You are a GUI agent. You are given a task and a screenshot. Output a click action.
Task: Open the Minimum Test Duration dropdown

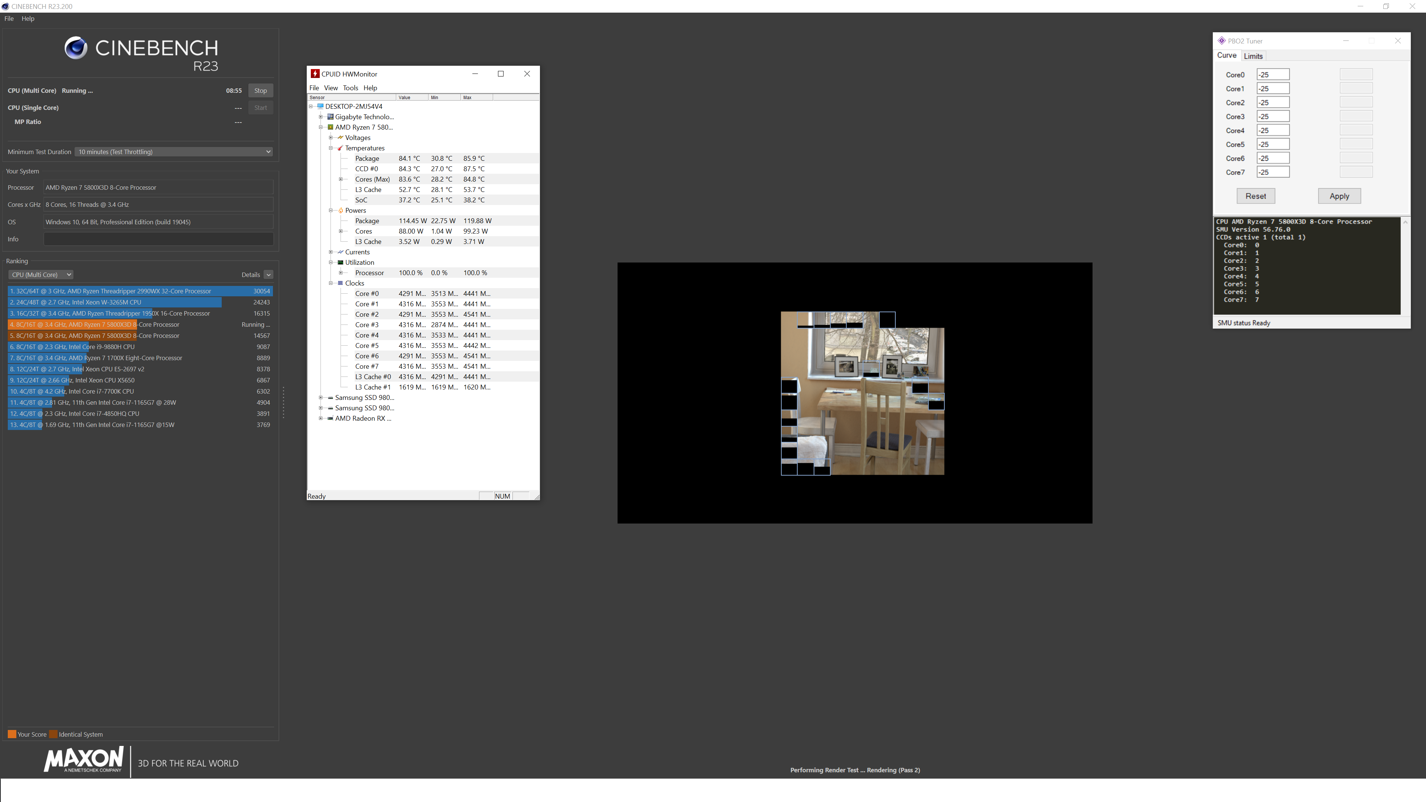tap(174, 151)
